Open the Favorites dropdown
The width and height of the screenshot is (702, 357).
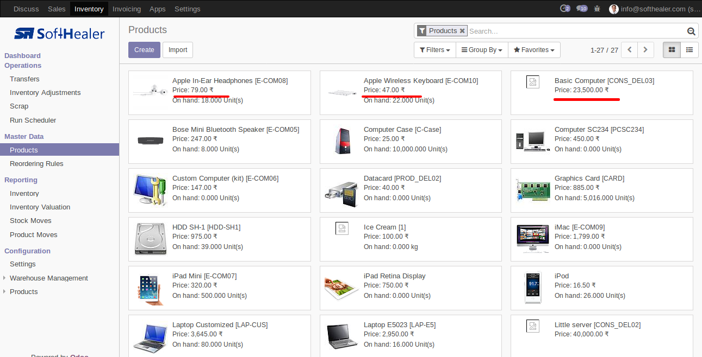[x=534, y=50]
